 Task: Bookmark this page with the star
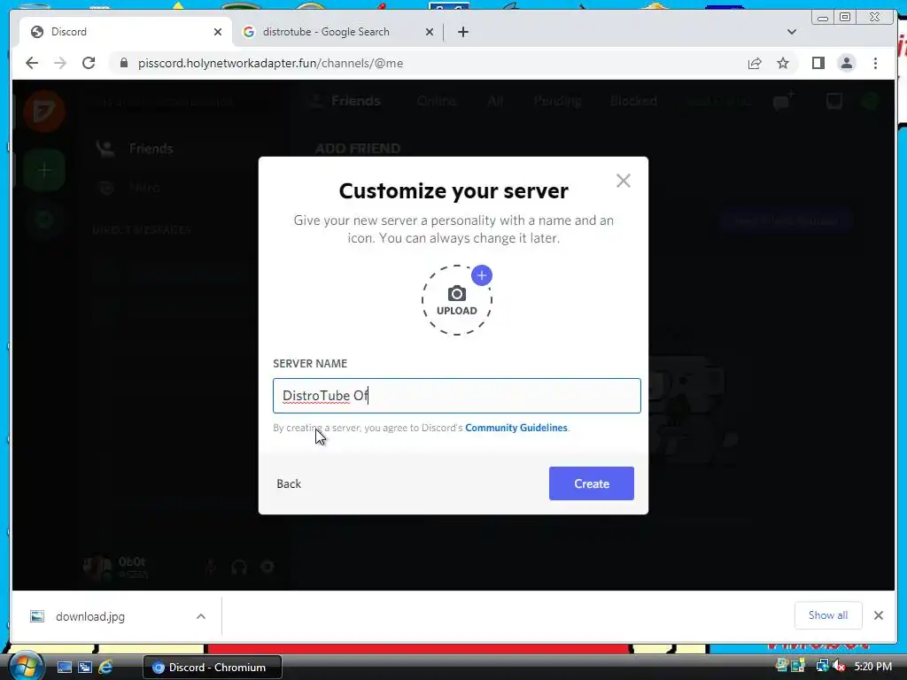tap(783, 63)
